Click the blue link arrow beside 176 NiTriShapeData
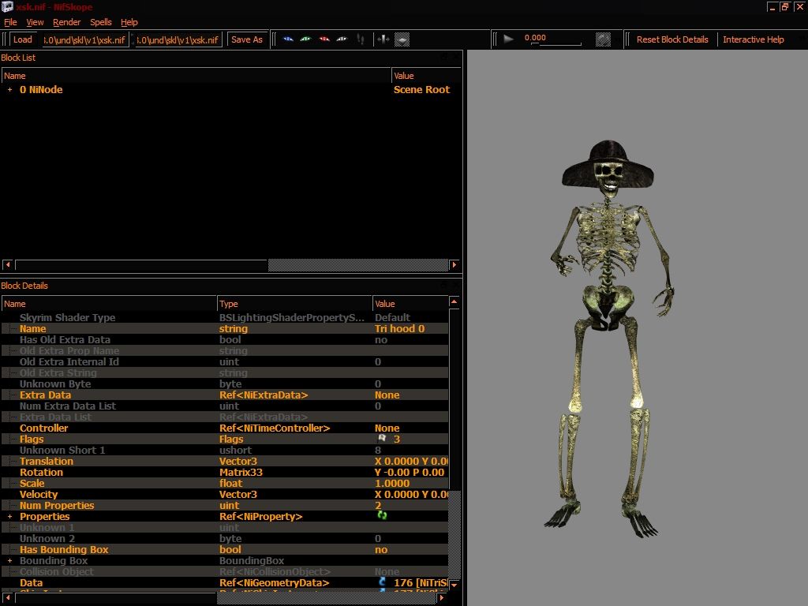This screenshot has height=606, width=808. pyautogui.click(x=383, y=582)
